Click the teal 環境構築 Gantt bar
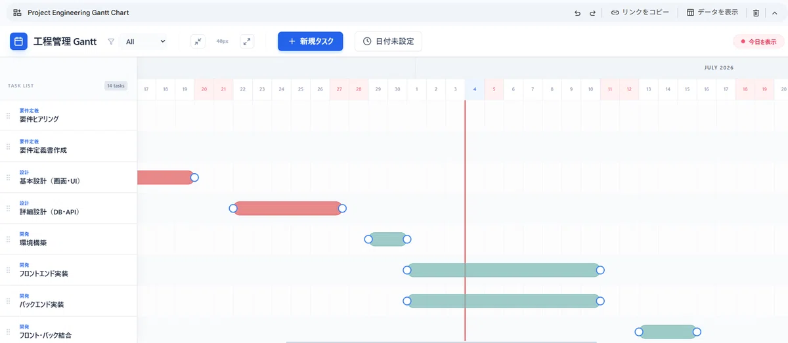Image resolution: width=788 pixels, height=343 pixels. (387, 239)
